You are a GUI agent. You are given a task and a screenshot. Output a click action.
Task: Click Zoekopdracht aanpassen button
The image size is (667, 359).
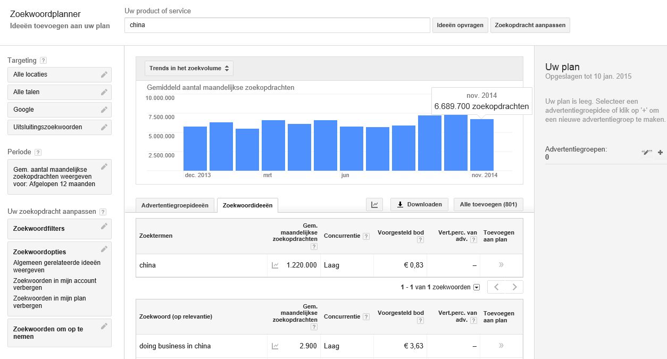530,26
